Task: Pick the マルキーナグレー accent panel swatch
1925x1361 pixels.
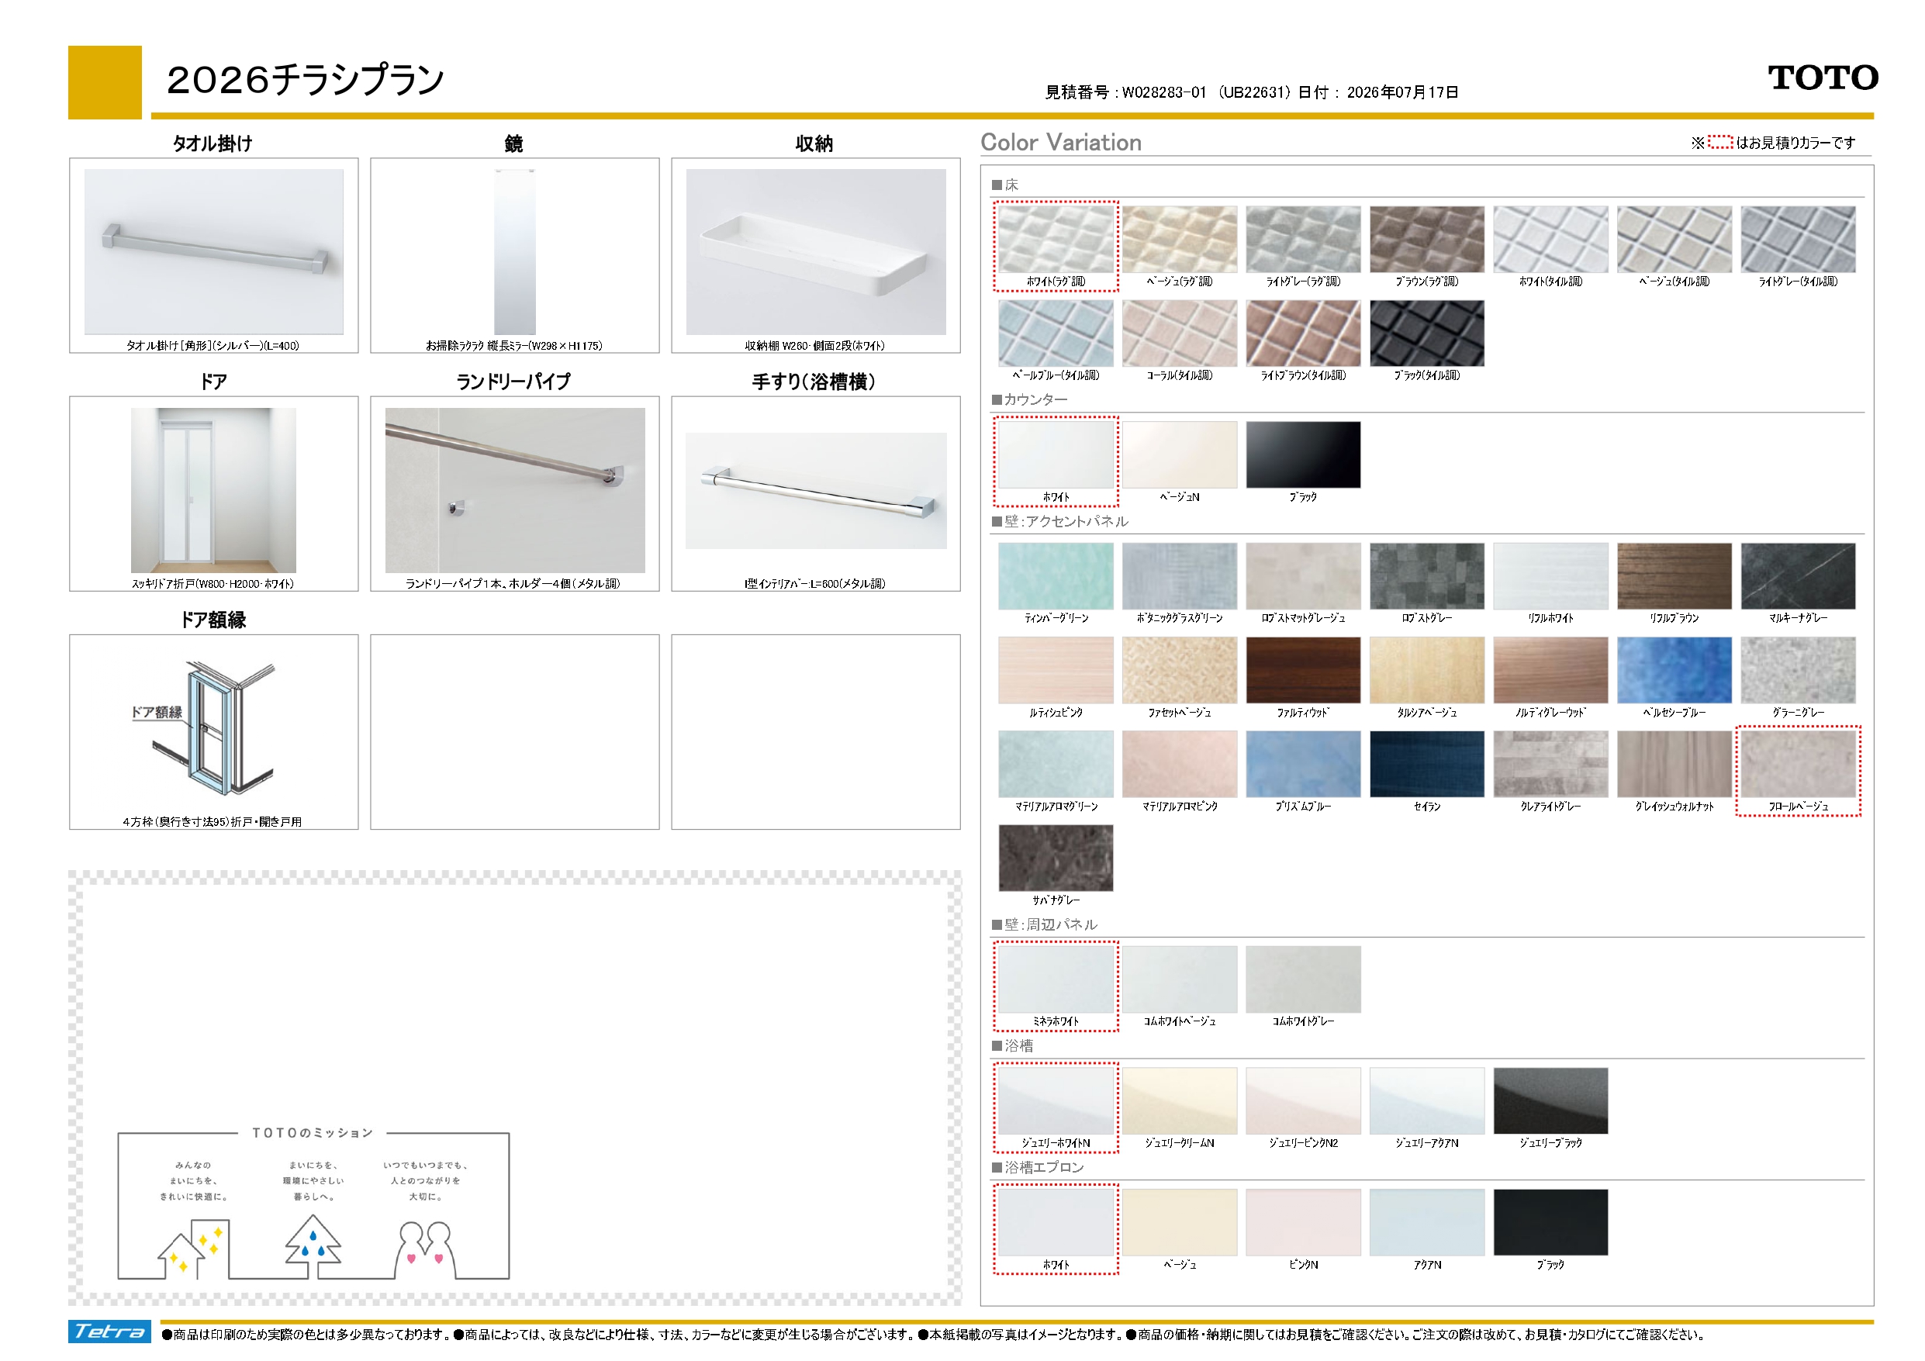Action: tap(1799, 576)
